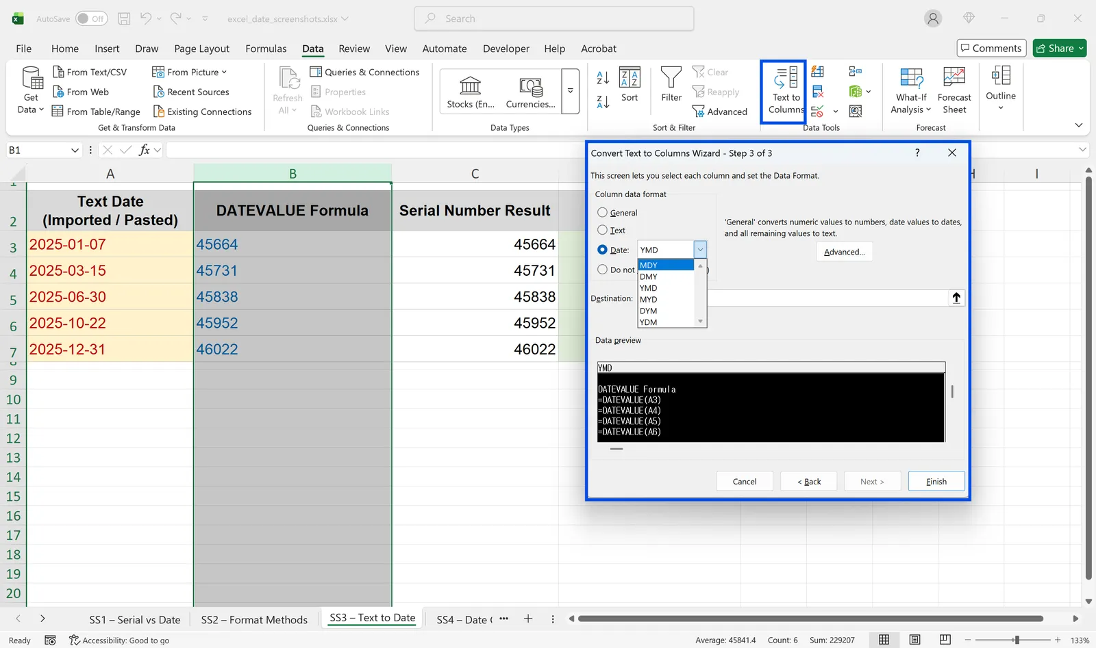Open the What-If Analysis dropdown
The image size is (1096, 648).
[911, 90]
